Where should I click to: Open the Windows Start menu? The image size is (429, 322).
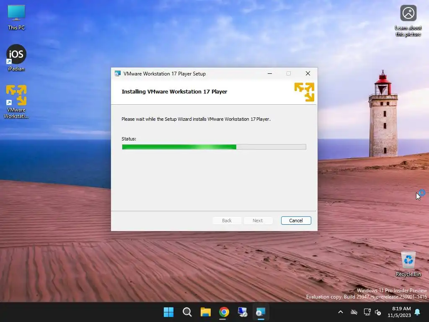(x=168, y=312)
